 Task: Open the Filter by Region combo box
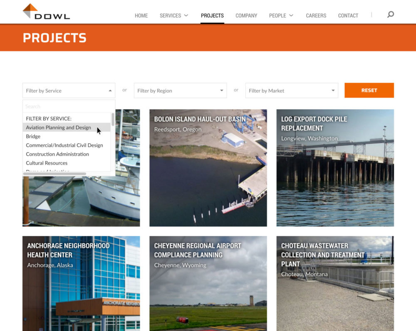(x=175, y=90)
